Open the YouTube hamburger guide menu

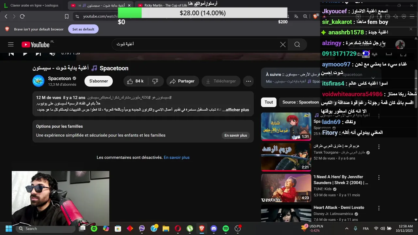(11, 44)
